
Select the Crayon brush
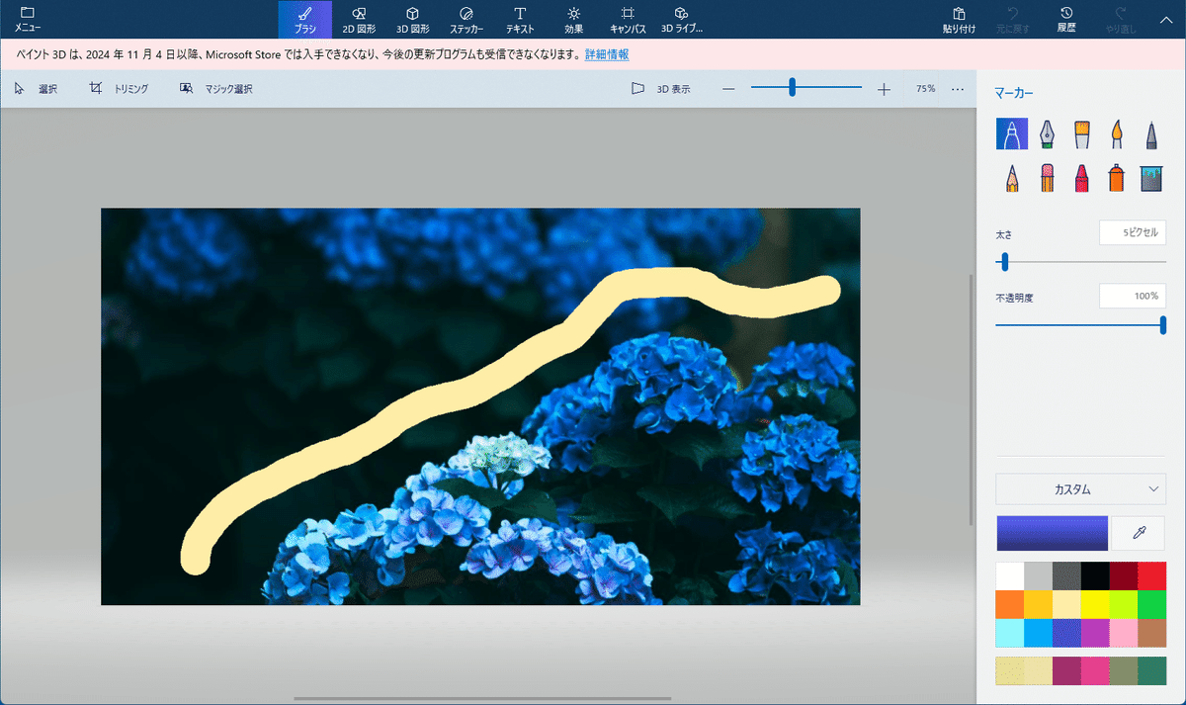(1081, 178)
